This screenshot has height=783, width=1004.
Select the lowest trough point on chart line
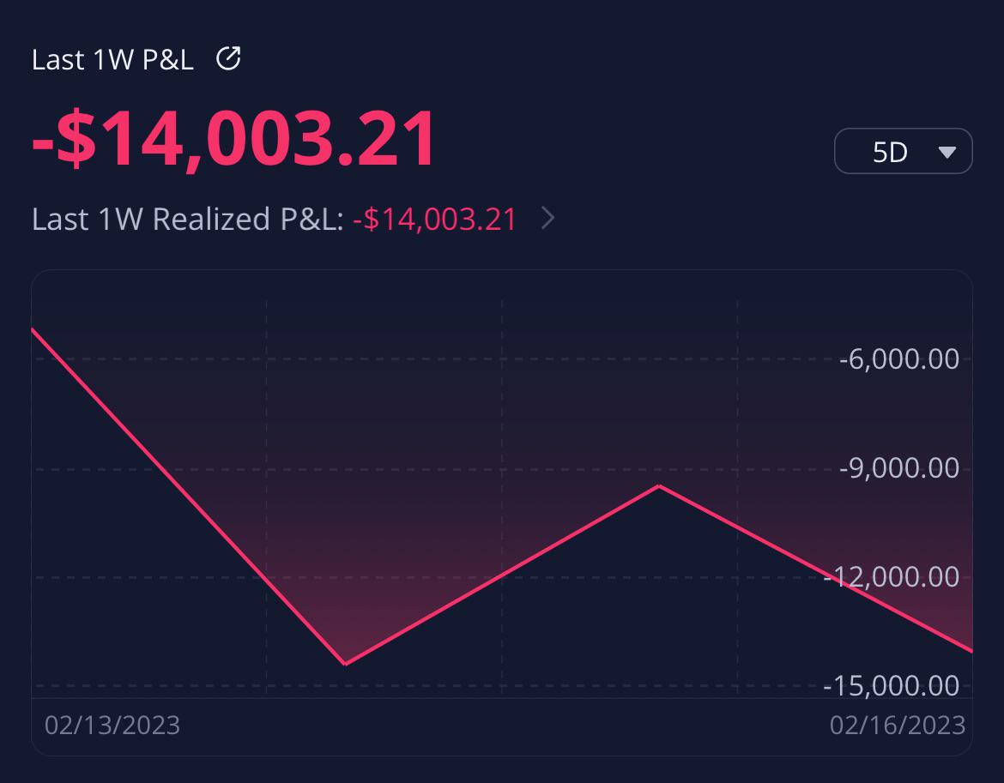point(345,664)
